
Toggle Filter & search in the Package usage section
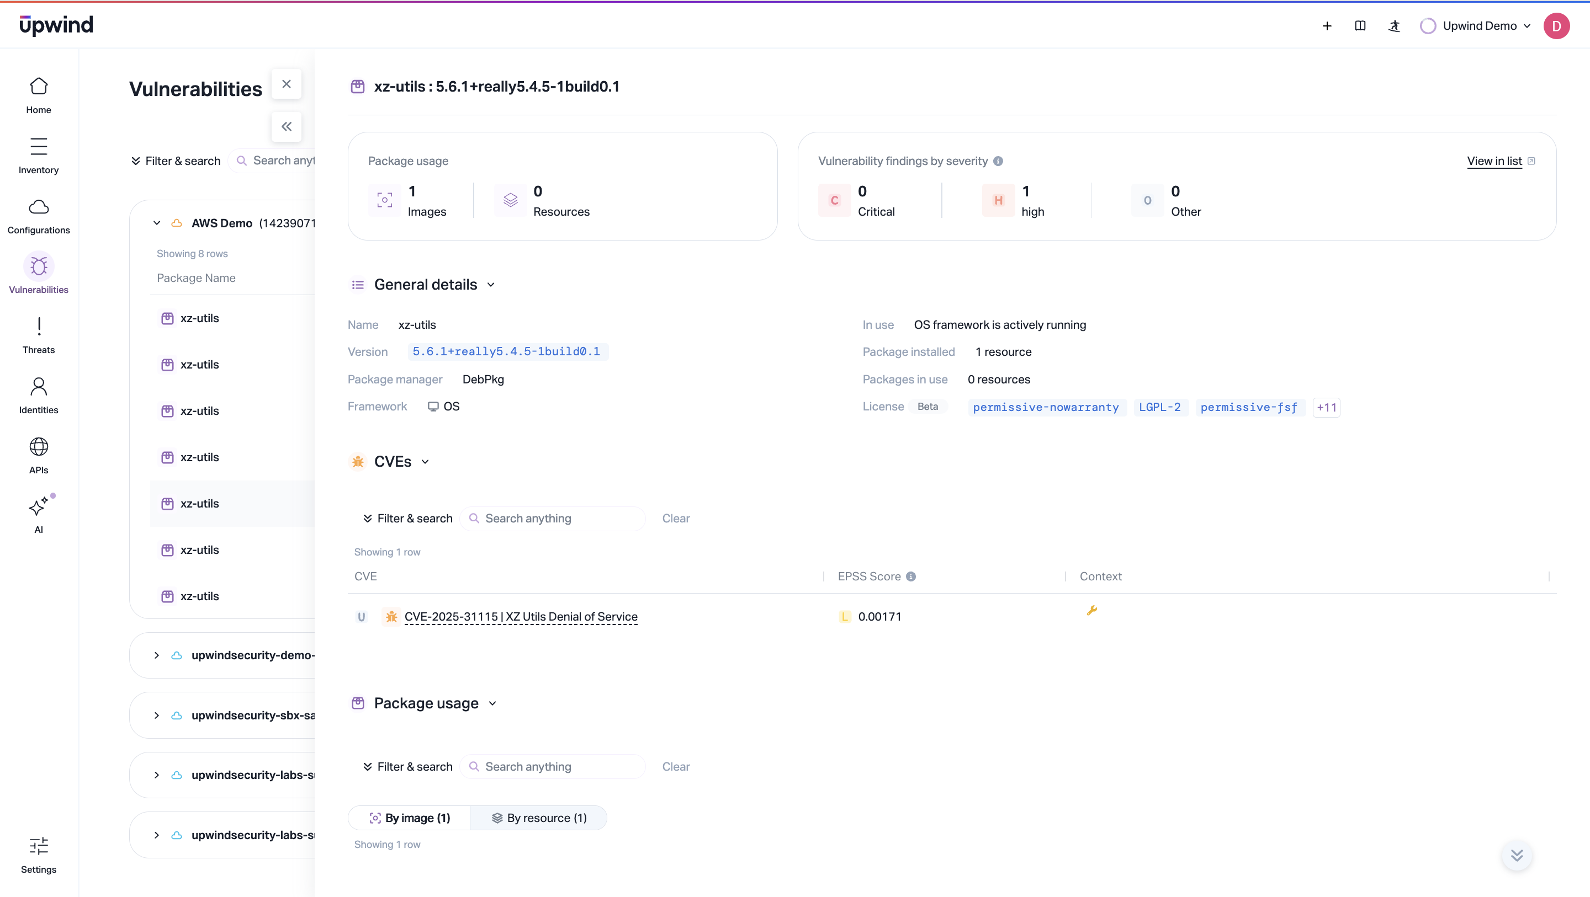(407, 766)
